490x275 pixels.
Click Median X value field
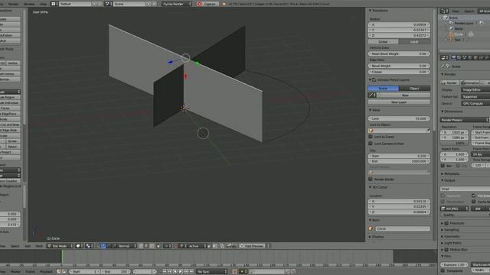pyautogui.click(x=399, y=24)
